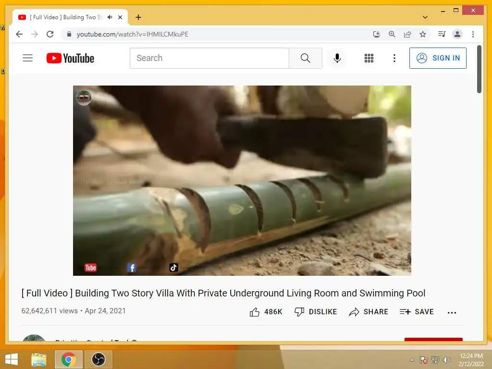Click the padlock site info icon
Image resolution: width=492 pixels, height=369 pixels.
[x=69, y=34]
